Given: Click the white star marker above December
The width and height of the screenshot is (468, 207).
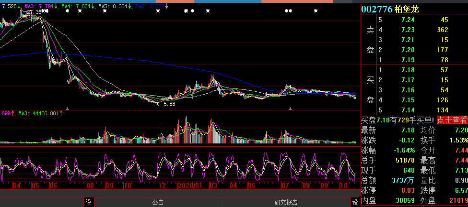Looking at the screenshot, I should pos(158,11).
